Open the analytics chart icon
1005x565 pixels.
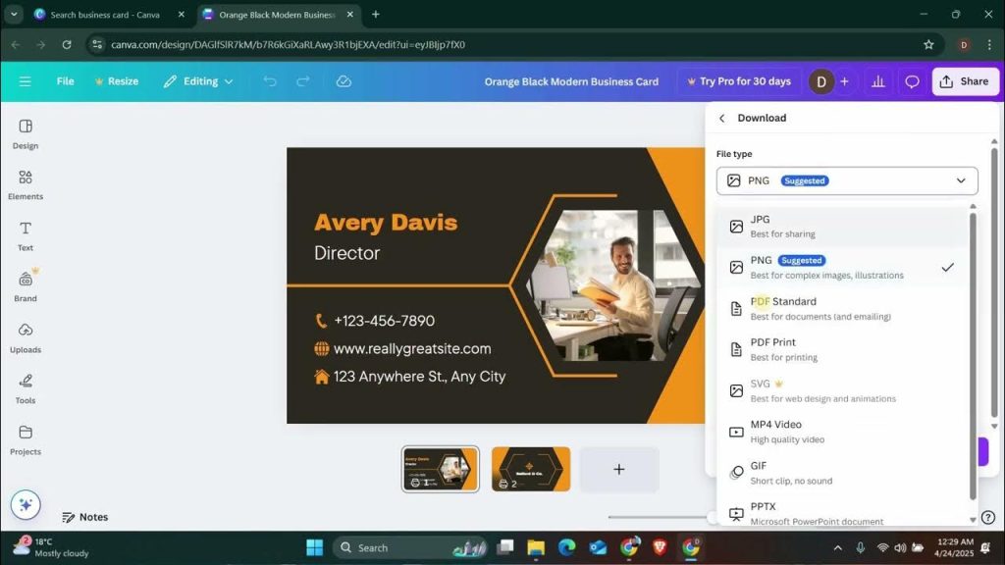(878, 81)
